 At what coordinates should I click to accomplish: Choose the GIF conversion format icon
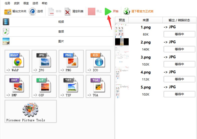tap(44, 86)
